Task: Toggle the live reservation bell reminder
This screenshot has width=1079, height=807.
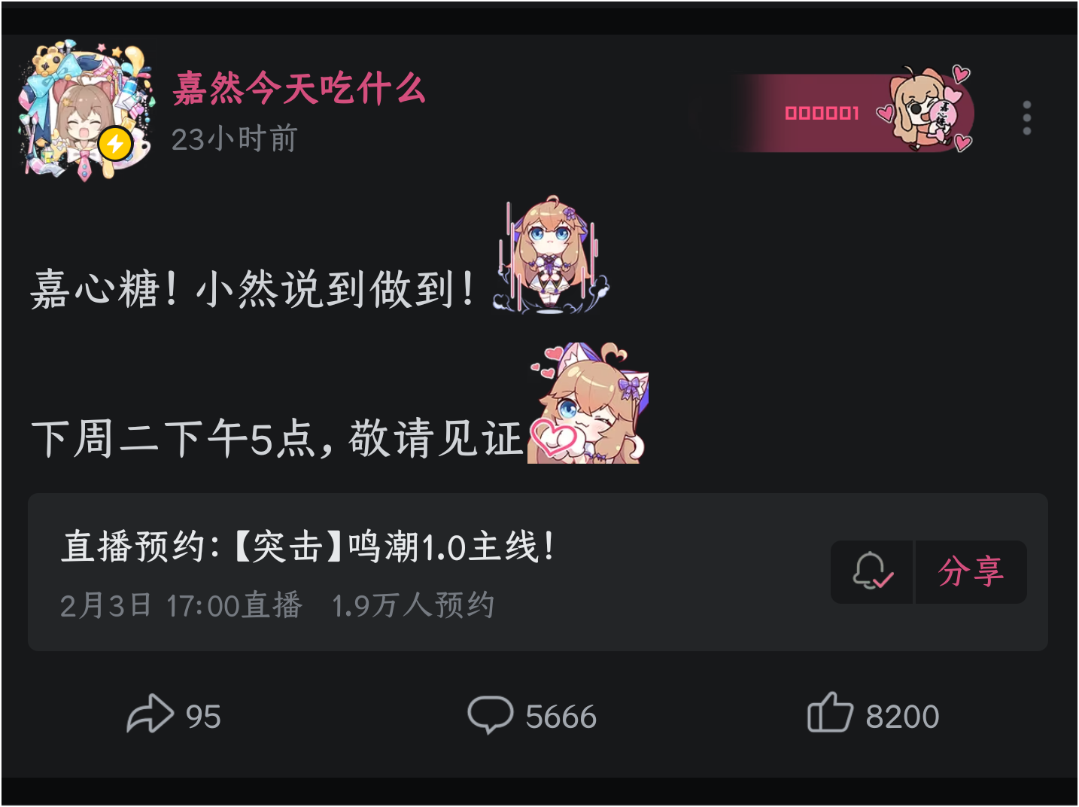Action: tap(872, 571)
